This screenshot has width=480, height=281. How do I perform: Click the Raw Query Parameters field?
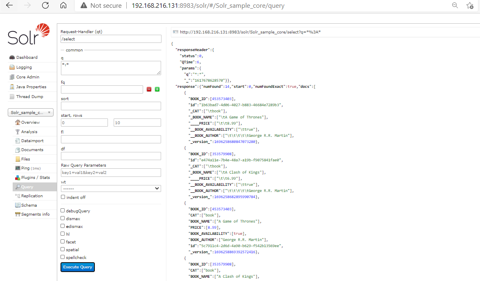click(x=111, y=172)
